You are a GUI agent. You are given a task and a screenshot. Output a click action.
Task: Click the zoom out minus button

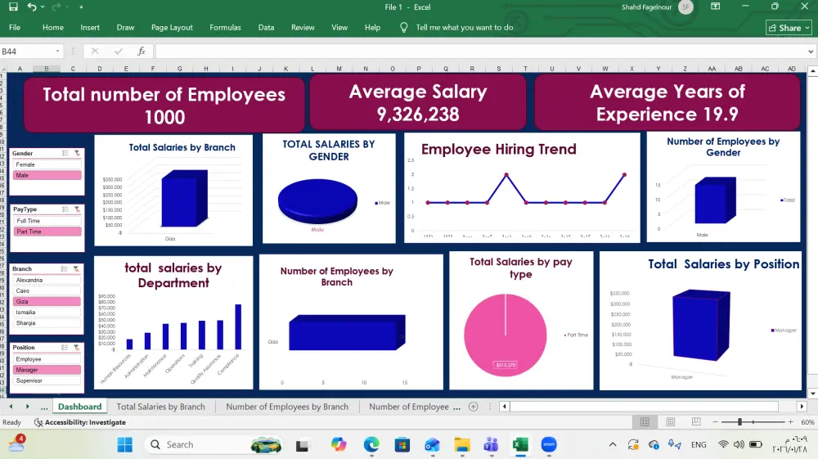[715, 422]
